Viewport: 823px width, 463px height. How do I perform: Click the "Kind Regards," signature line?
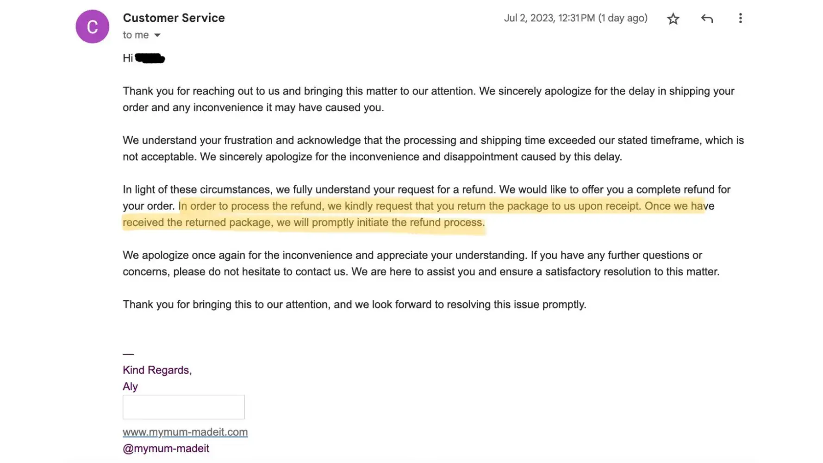(x=157, y=370)
